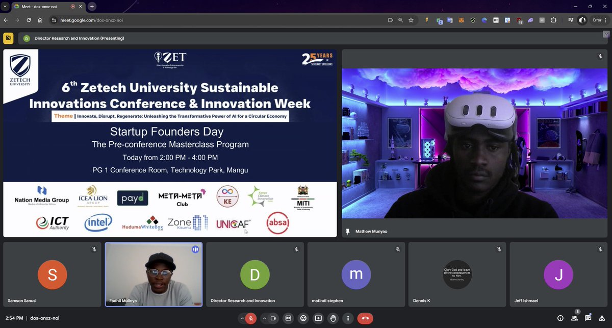
Task: Click the Mathew Munyao name label
Action: [371, 231]
